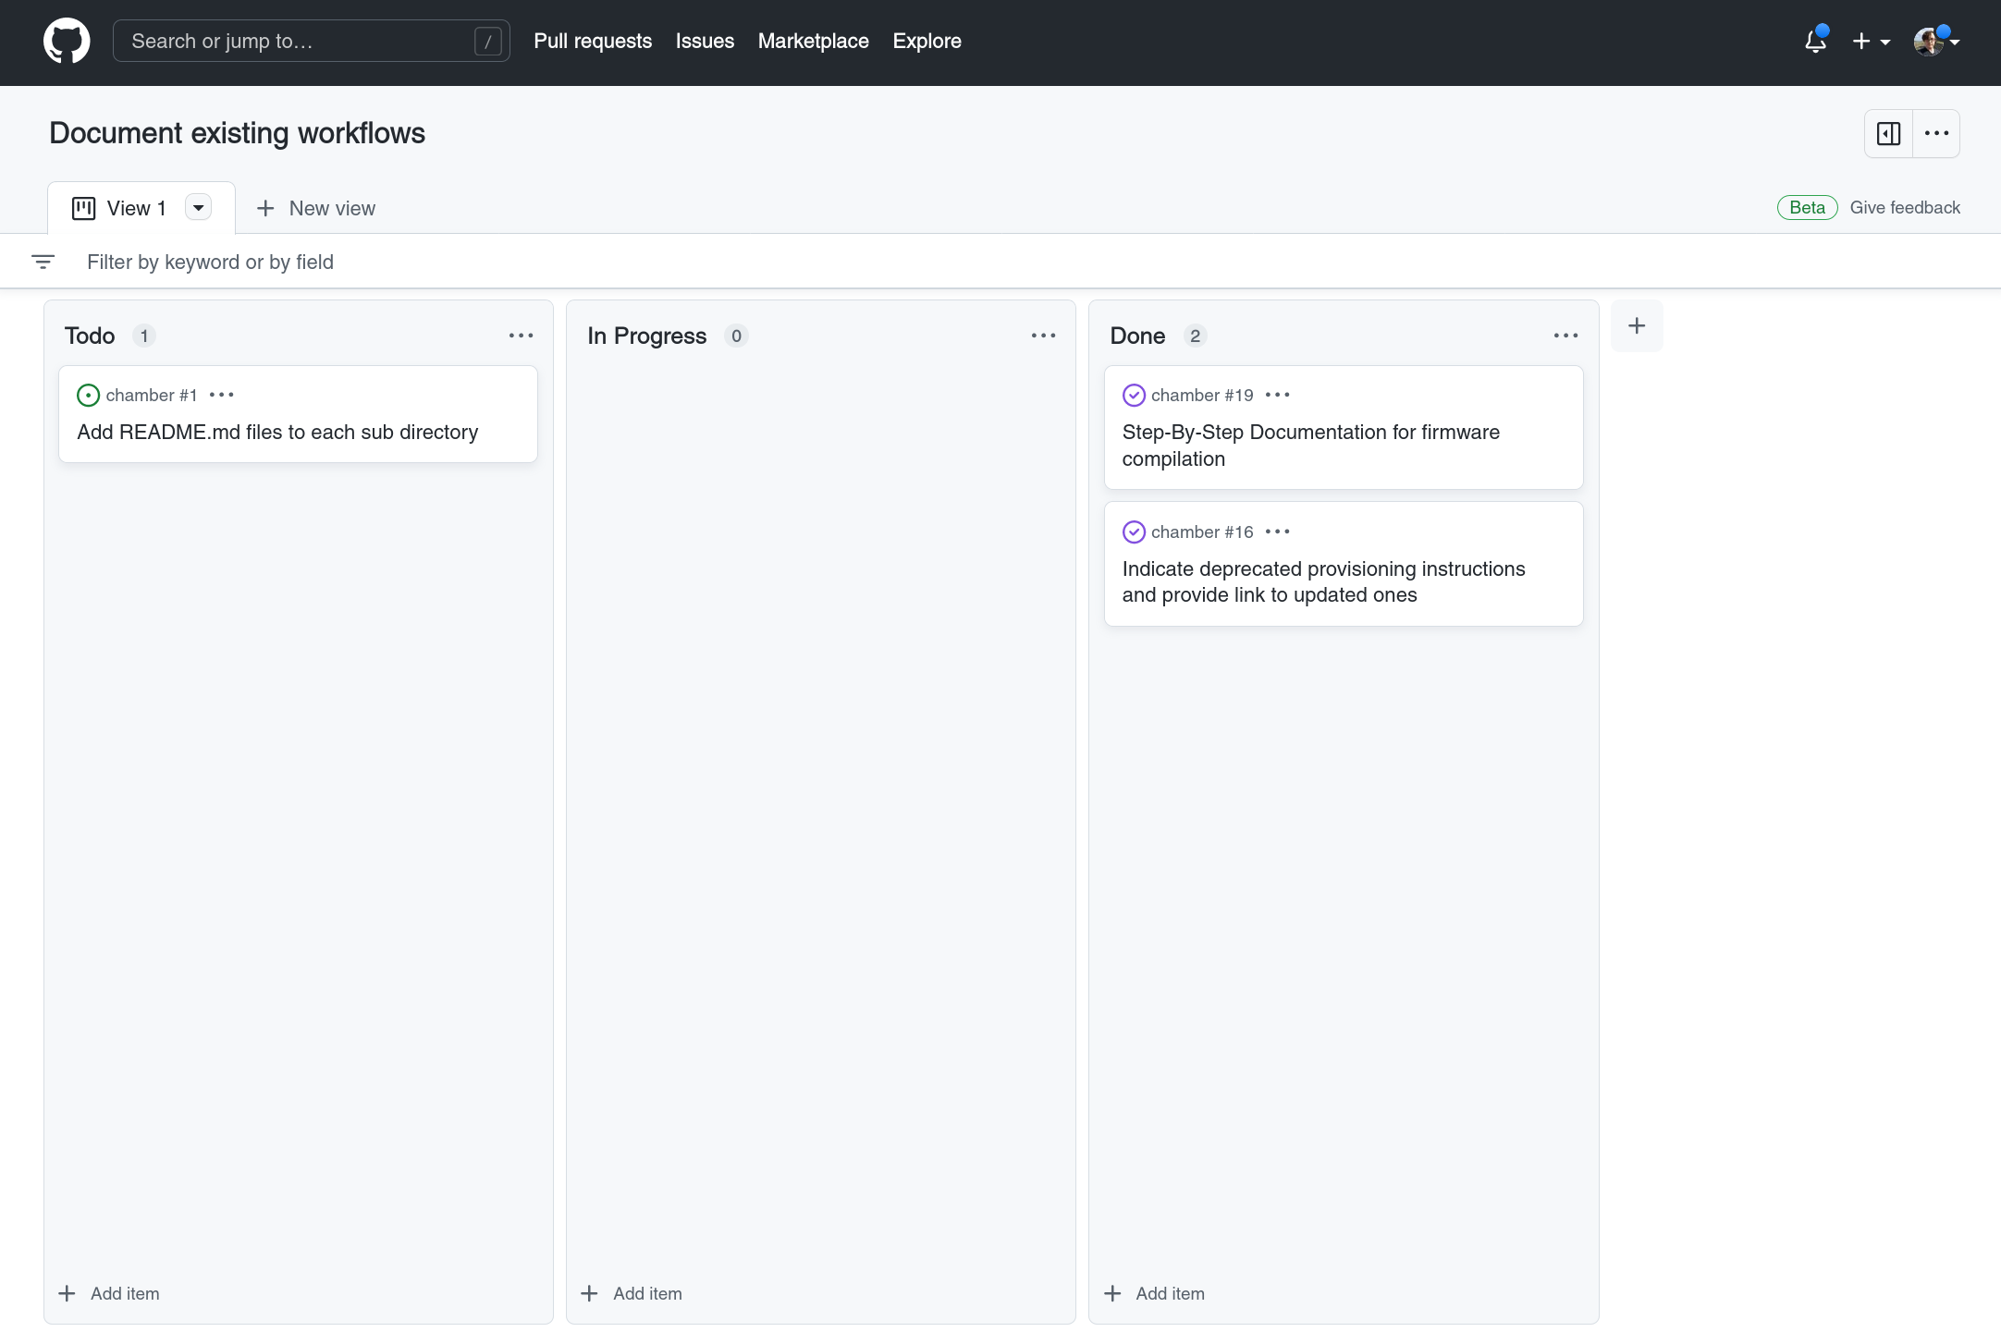Screen dimensions: 2001x1332
Task: Open the user avatar menu
Action: pos(1936,41)
